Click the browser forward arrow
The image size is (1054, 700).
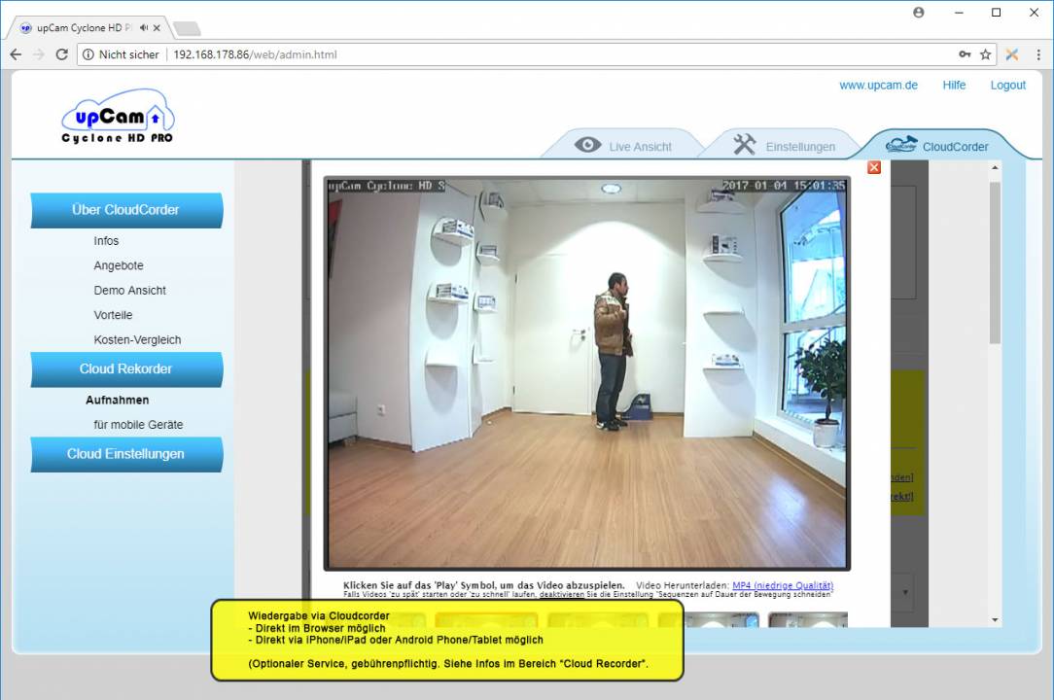tap(39, 54)
